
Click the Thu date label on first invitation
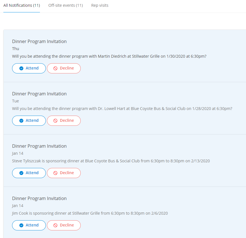(15, 49)
